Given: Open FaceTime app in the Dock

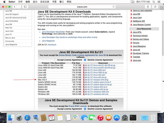Looking at the screenshot, I should point(92,117).
